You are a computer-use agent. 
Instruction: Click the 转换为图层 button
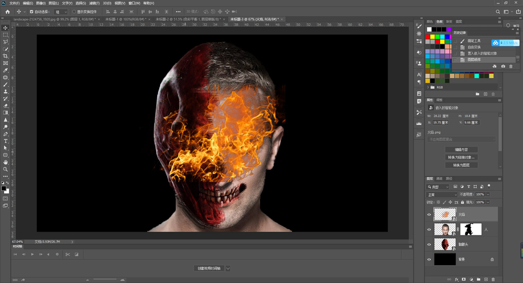click(x=461, y=165)
